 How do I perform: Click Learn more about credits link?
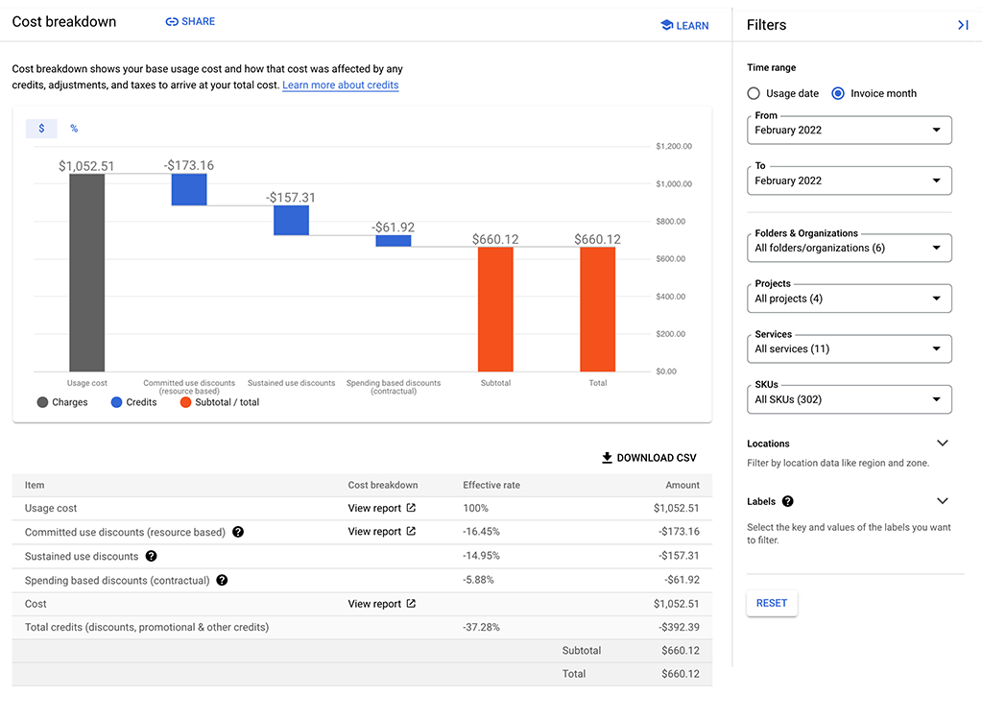click(340, 85)
